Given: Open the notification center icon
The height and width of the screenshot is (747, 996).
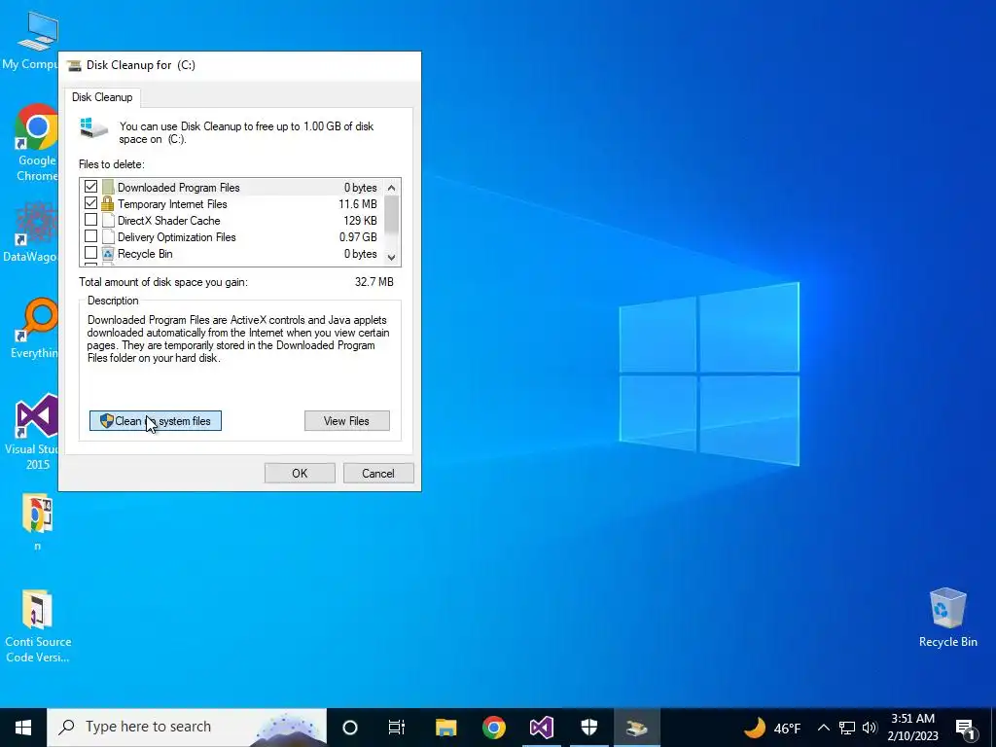Looking at the screenshot, I should (965, 729).
